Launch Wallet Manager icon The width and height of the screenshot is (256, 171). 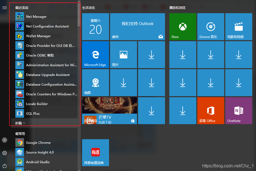[x=20, y=36]
